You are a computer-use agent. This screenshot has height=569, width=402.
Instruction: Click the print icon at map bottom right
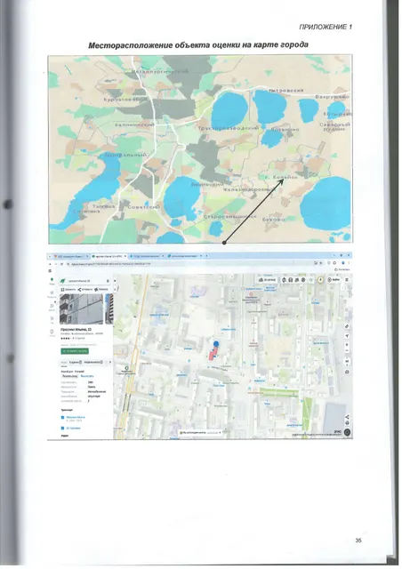347,423
